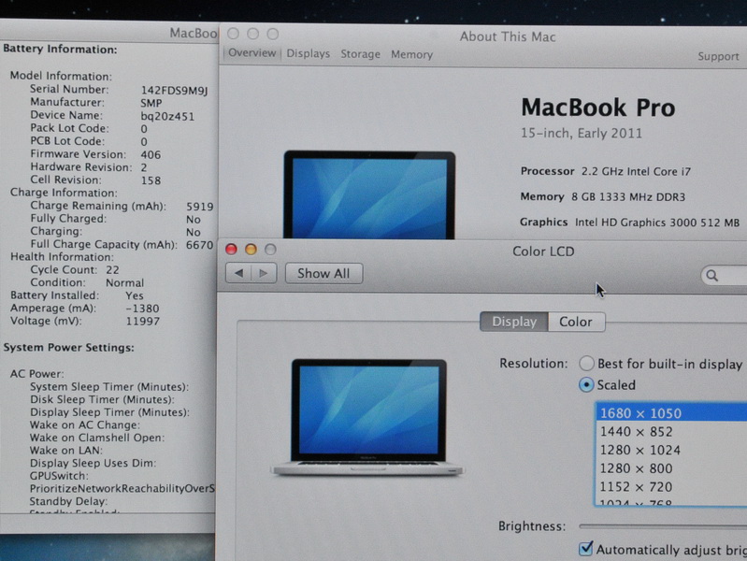
Task: Minimize the Color LCD window with yellow button
Action: click(251, 250)
